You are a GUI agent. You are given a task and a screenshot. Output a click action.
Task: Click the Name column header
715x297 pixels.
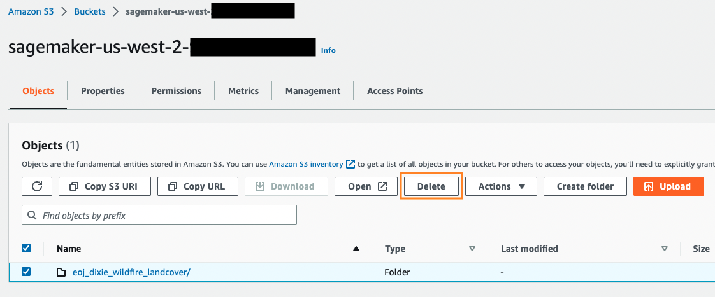click(x=69, y=249)
